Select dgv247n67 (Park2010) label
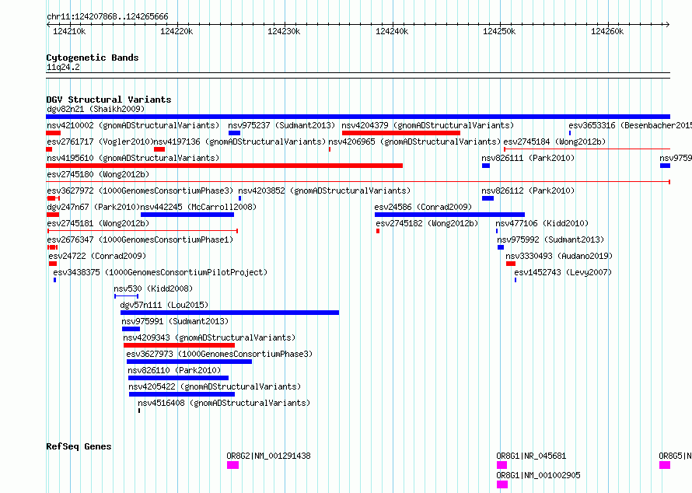 [x=93, y=207]
